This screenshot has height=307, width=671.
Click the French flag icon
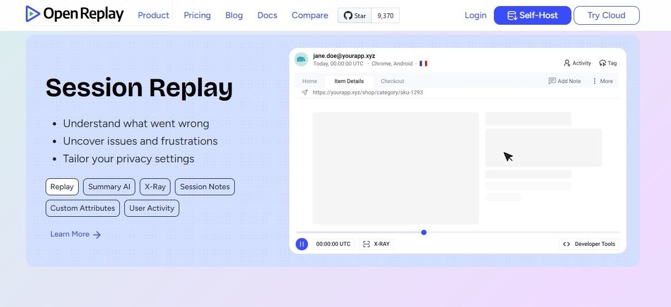(424, 64)
